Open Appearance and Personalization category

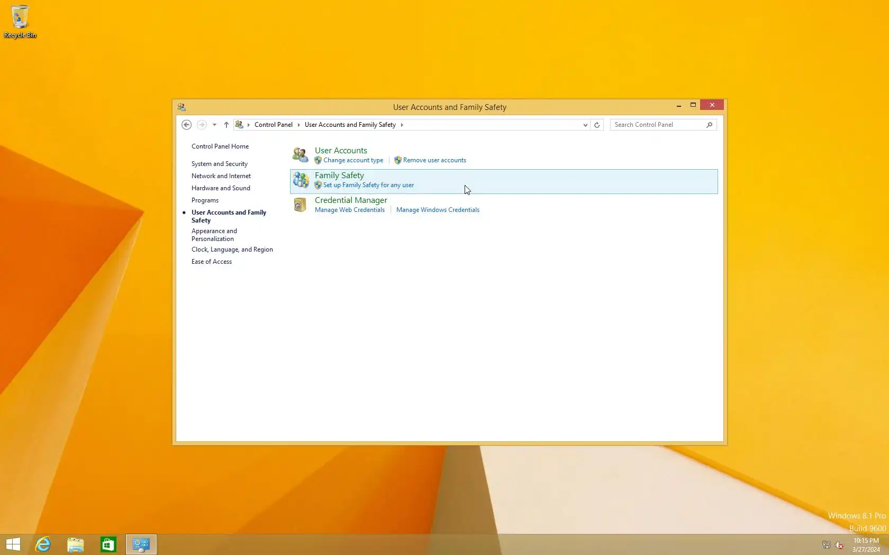click(x=214, y=235)
